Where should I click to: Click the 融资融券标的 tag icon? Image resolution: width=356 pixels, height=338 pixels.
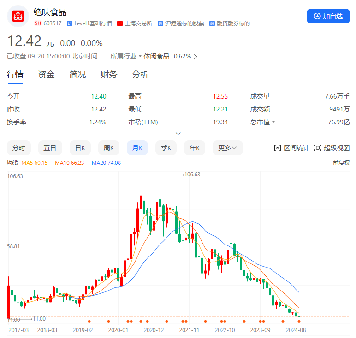click(212, 23)
